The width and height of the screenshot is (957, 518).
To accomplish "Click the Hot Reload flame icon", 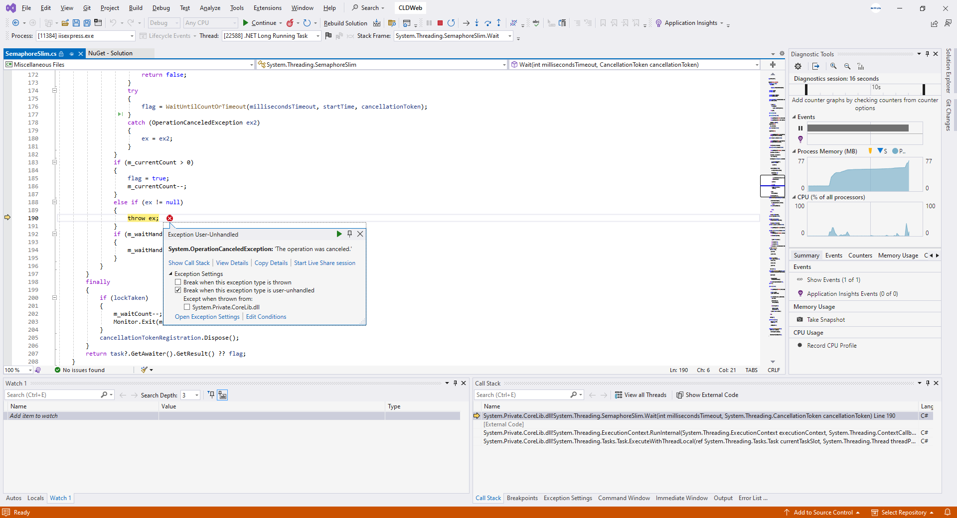I will tap(290, 23).
